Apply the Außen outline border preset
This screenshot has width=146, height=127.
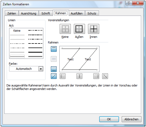point(79,29)
